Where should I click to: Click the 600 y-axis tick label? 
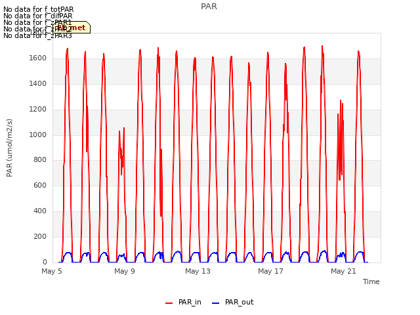[40, 185]
